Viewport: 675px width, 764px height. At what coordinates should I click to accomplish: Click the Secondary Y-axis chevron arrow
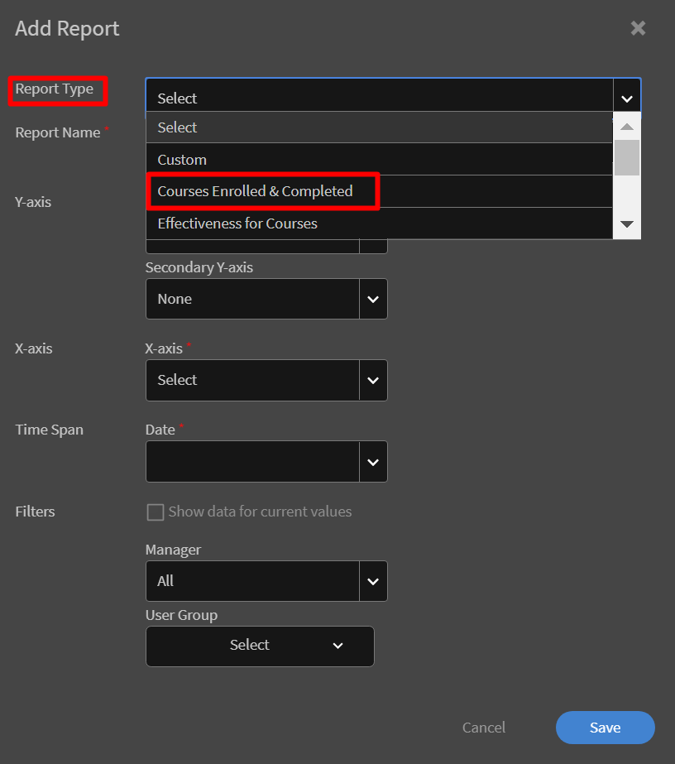pos(373,299)
